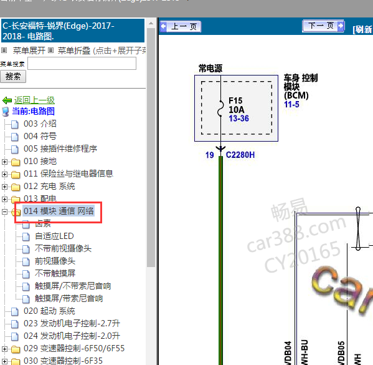Open 触摸屏/带索尼音响 diagram

68,298
